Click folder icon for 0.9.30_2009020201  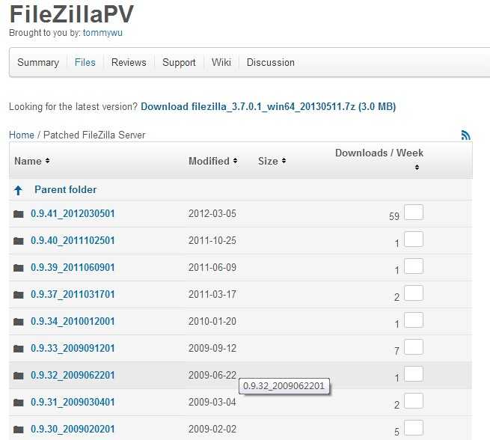(x=19, y=429)
